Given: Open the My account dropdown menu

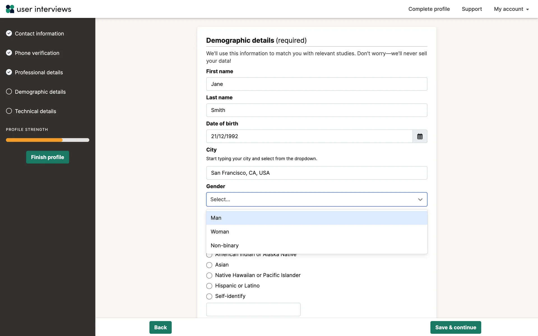Looking at the screenshot, I should point(511,9).
